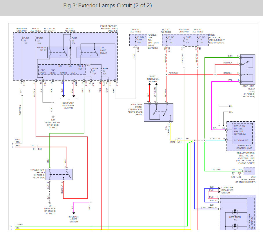Viewport: 263px width, 232px height.
Task: Click the Stop Lamp Relay box
Action: click(x=248, y=69)
